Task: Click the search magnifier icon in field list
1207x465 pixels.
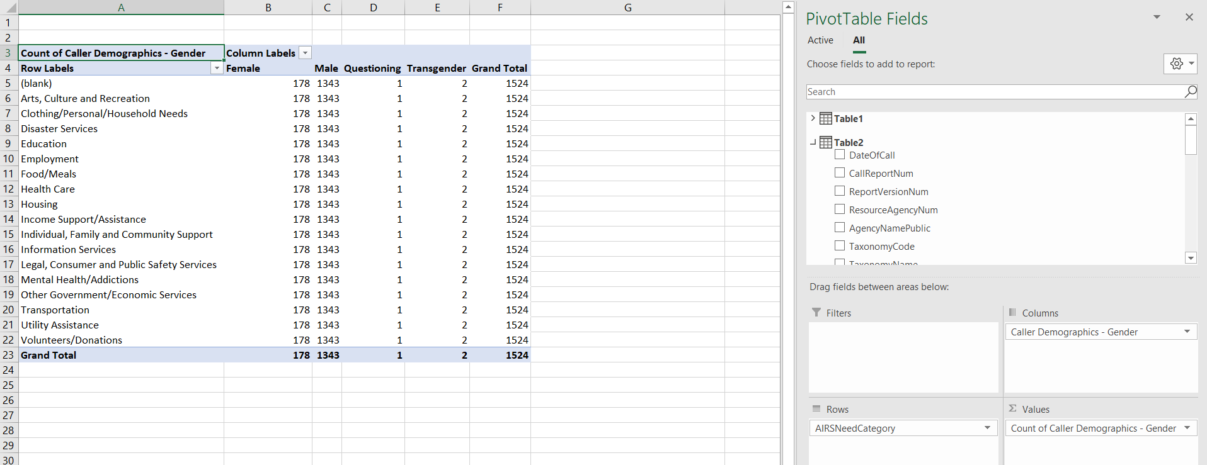Action: point(1190,92)
